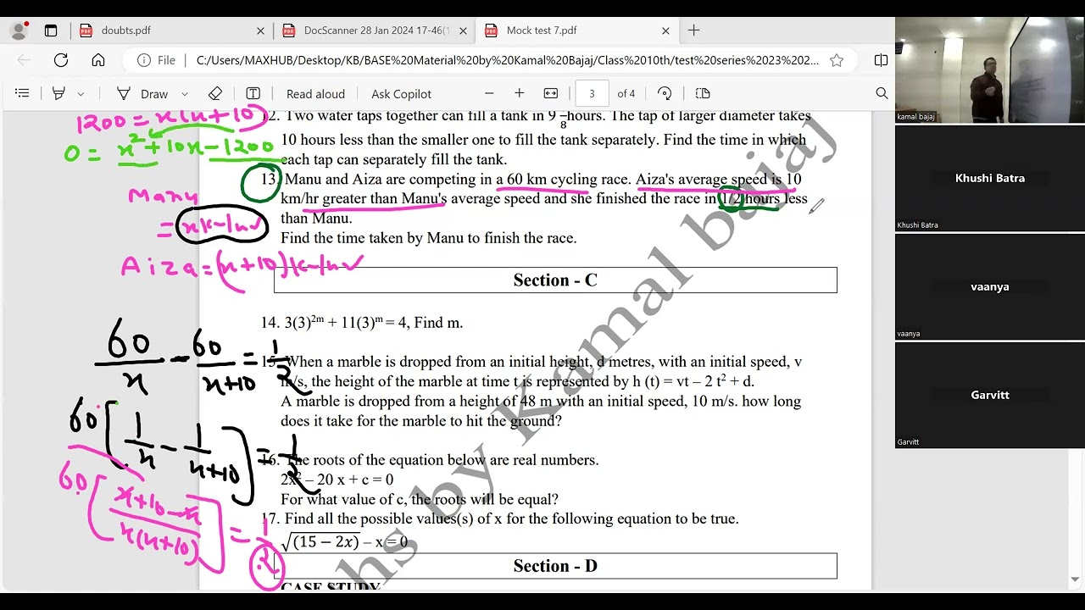This screenshot has width=1085, height=610.
Task: Select the PDF highlight tool
Action: pos(58,93)
